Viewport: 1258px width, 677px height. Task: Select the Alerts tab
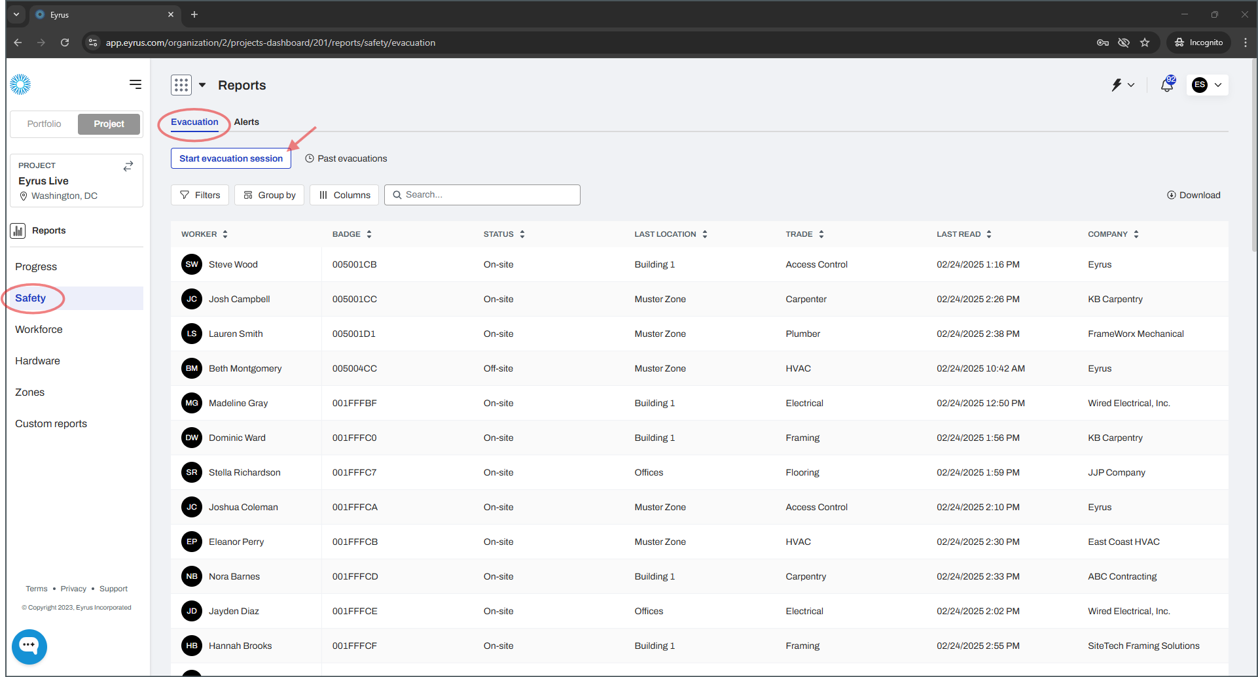[247, 122]
